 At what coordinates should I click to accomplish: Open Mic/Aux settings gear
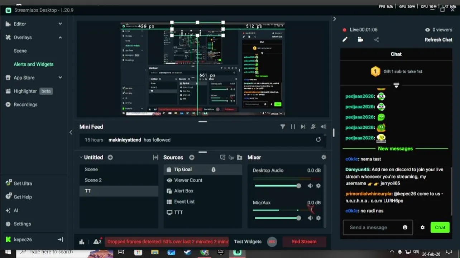pos(318,218)
